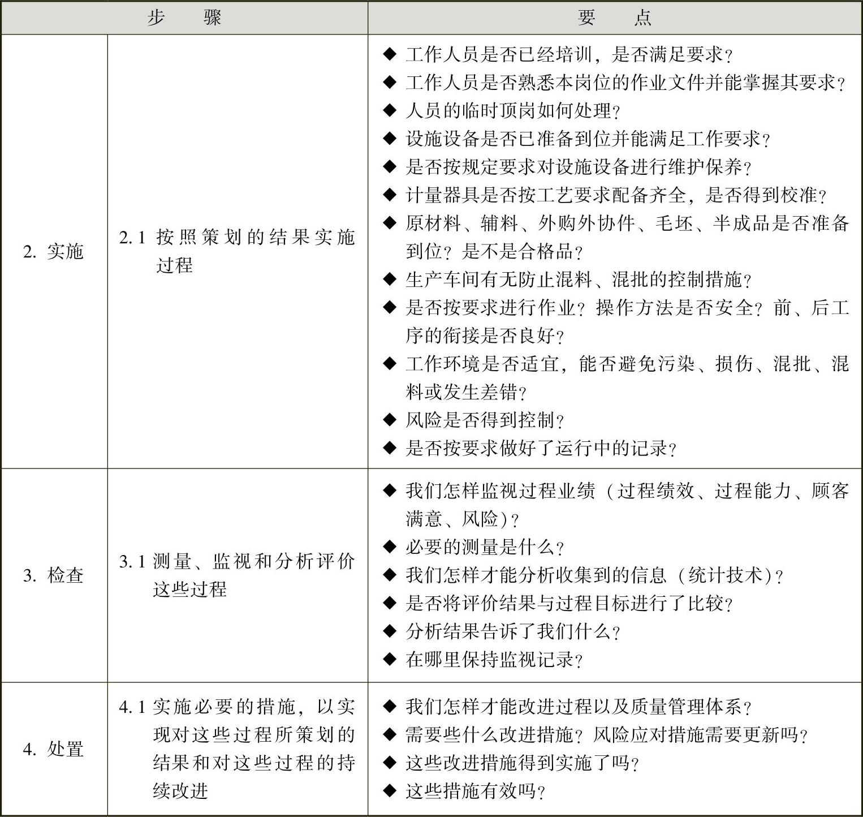Select the line starting "我们怎样监视过程业绩"
Image resolution: width=863 pixels, height=817 pixels.
[x=616, y=504]
